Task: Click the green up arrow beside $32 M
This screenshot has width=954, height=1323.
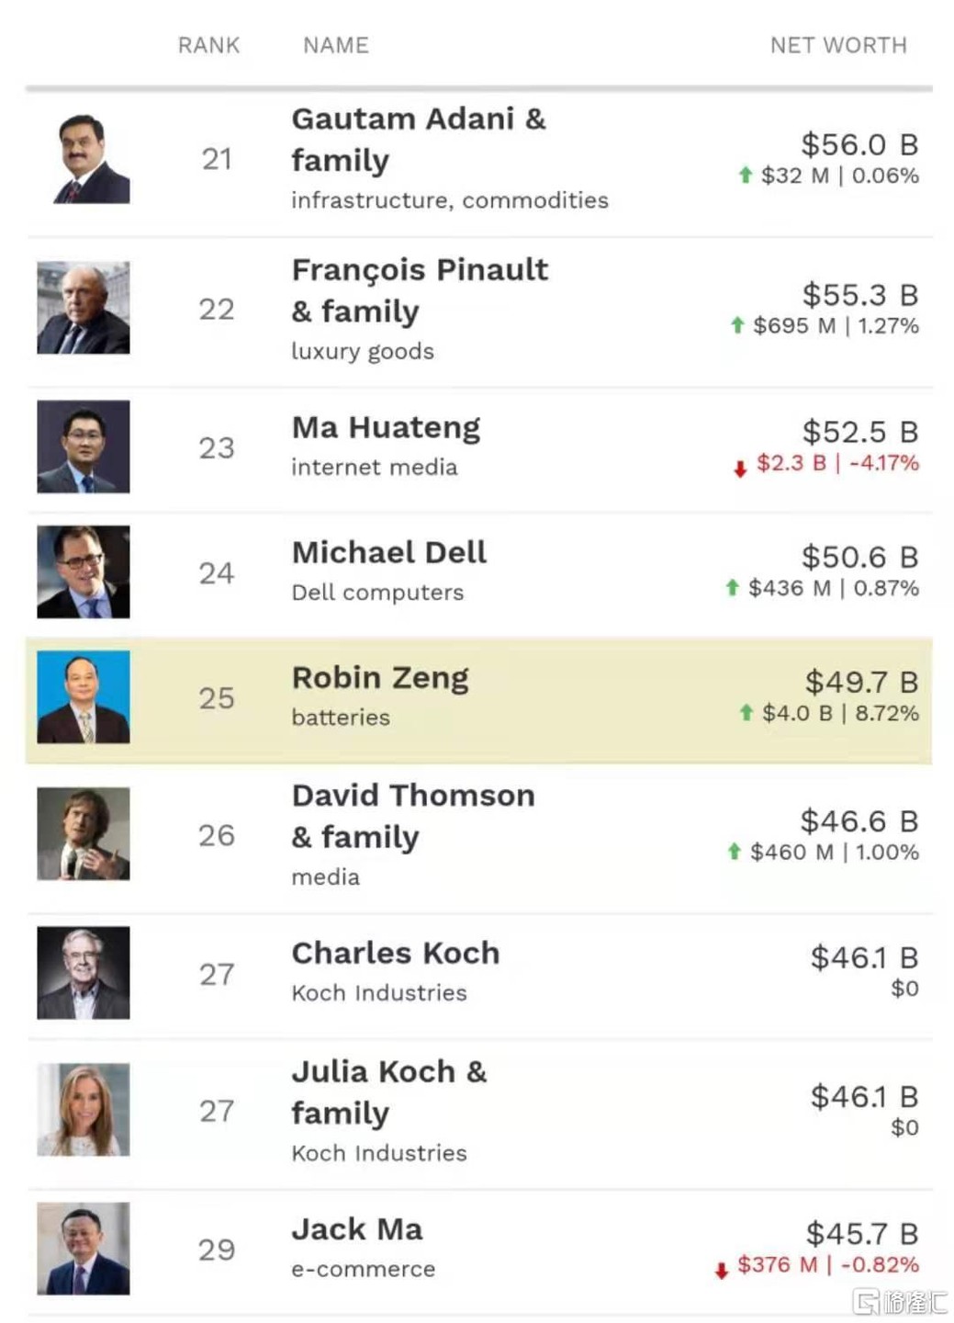Action: 746,175
